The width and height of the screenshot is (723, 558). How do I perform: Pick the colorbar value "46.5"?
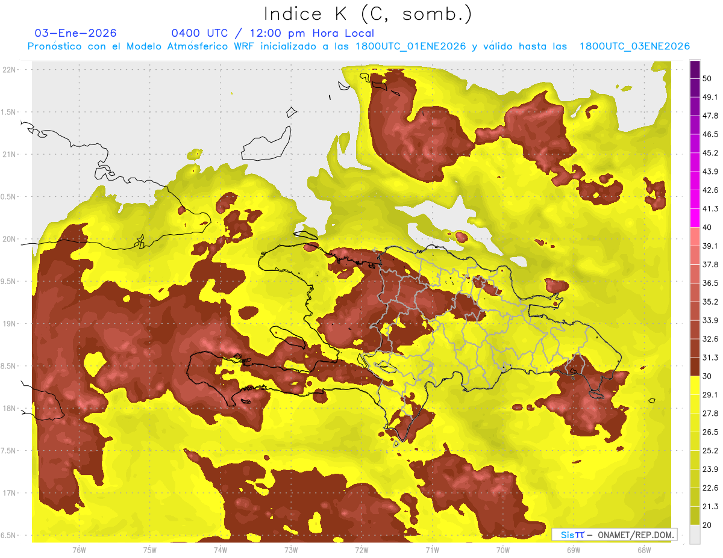point(710,134)
